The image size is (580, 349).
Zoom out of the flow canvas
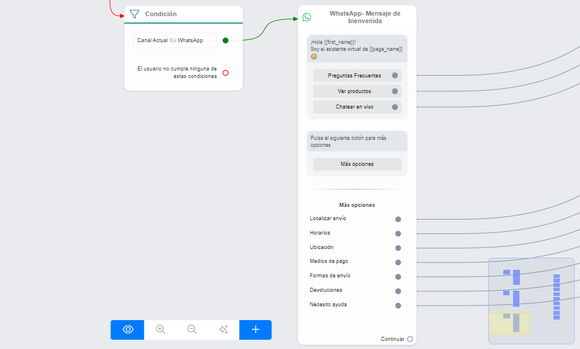pos(192,329)
